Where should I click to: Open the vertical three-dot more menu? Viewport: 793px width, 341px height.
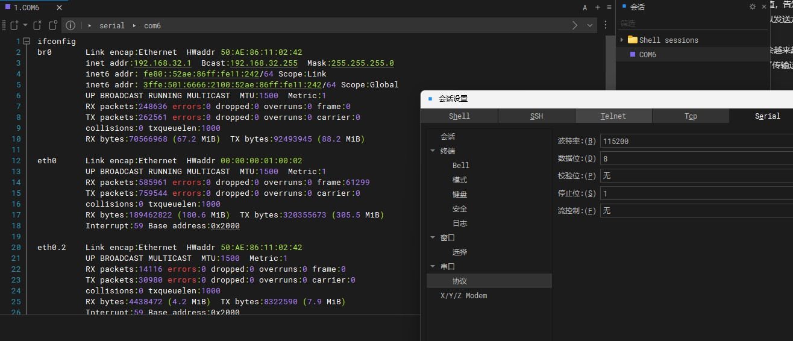coord(606,25)
